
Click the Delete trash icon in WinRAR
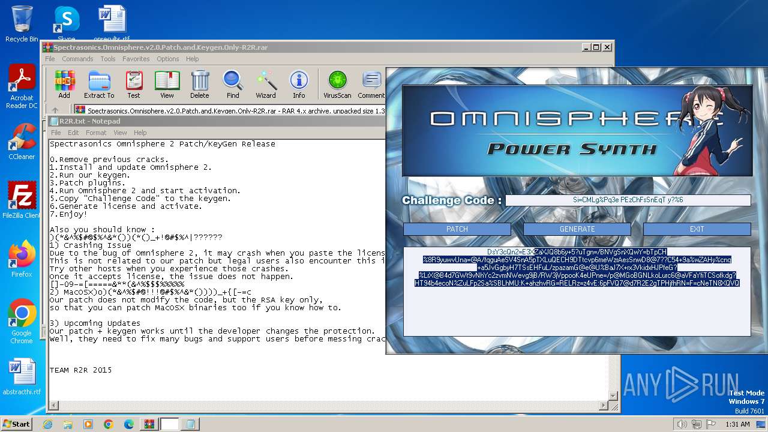click(200, 84)
